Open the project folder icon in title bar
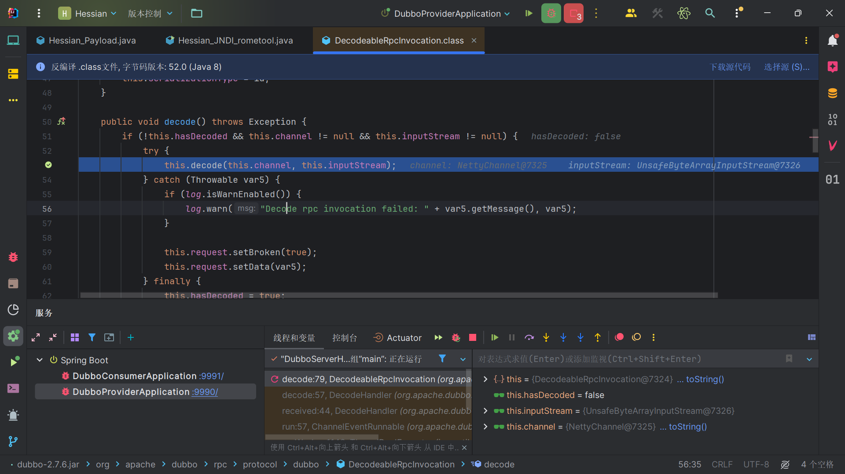Viewport: 845px width, 474px height. [196, 13]
